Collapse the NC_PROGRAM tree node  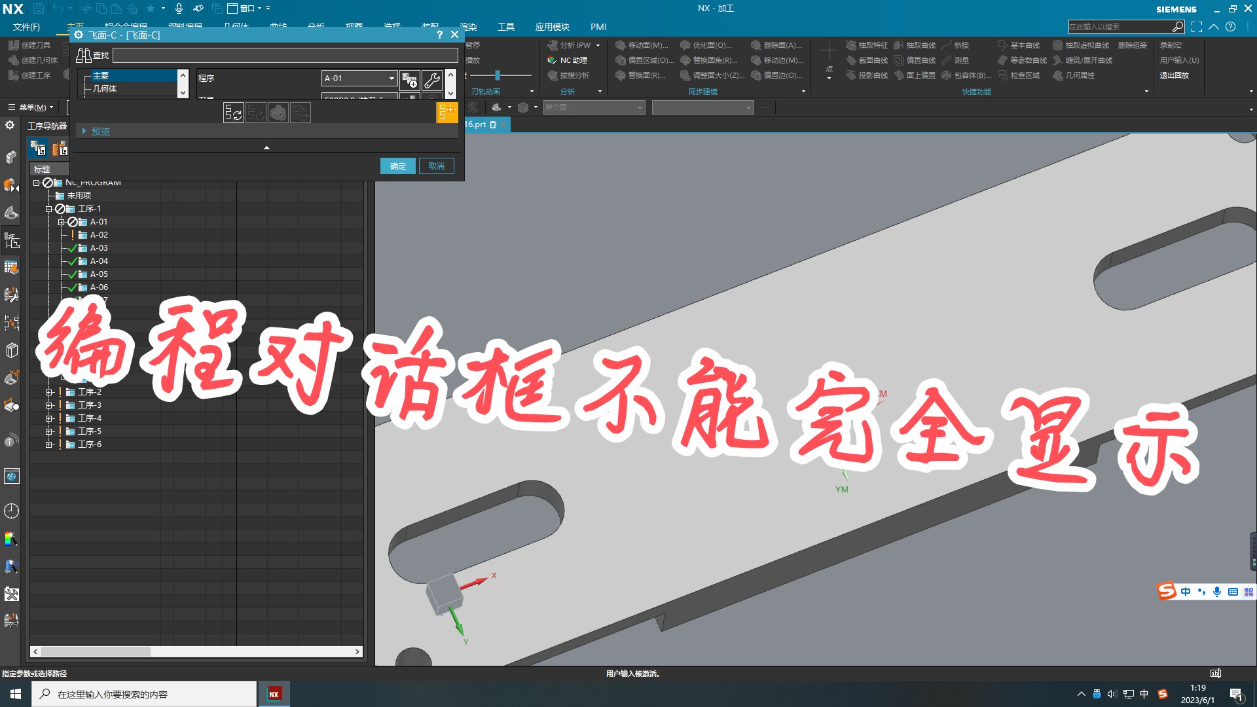tap(37, 183)
